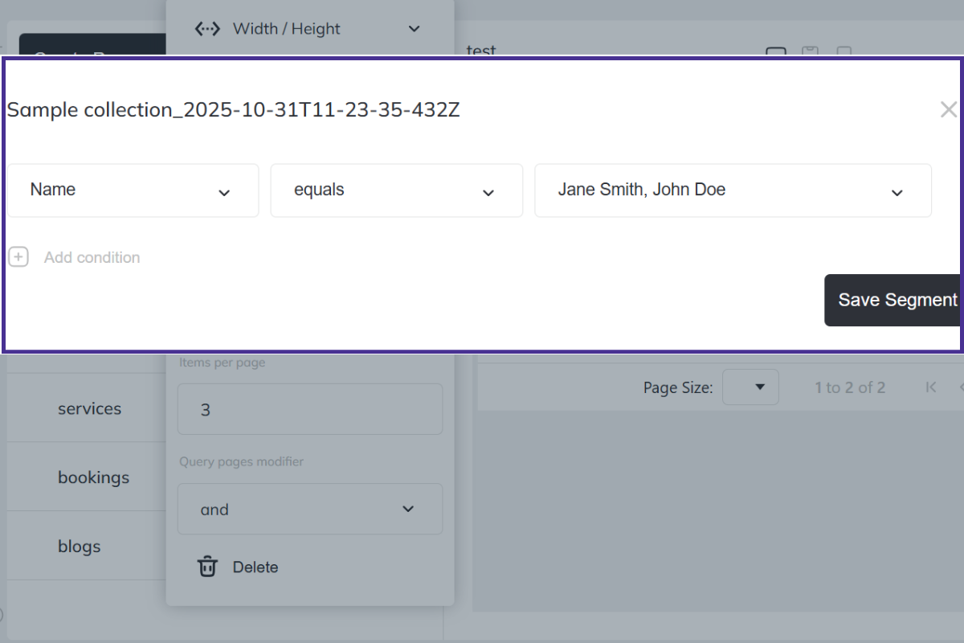The height and width of the screenshot is (643, 964).
Task: Click the Delete trash can icon
Action: click(208, 567)
